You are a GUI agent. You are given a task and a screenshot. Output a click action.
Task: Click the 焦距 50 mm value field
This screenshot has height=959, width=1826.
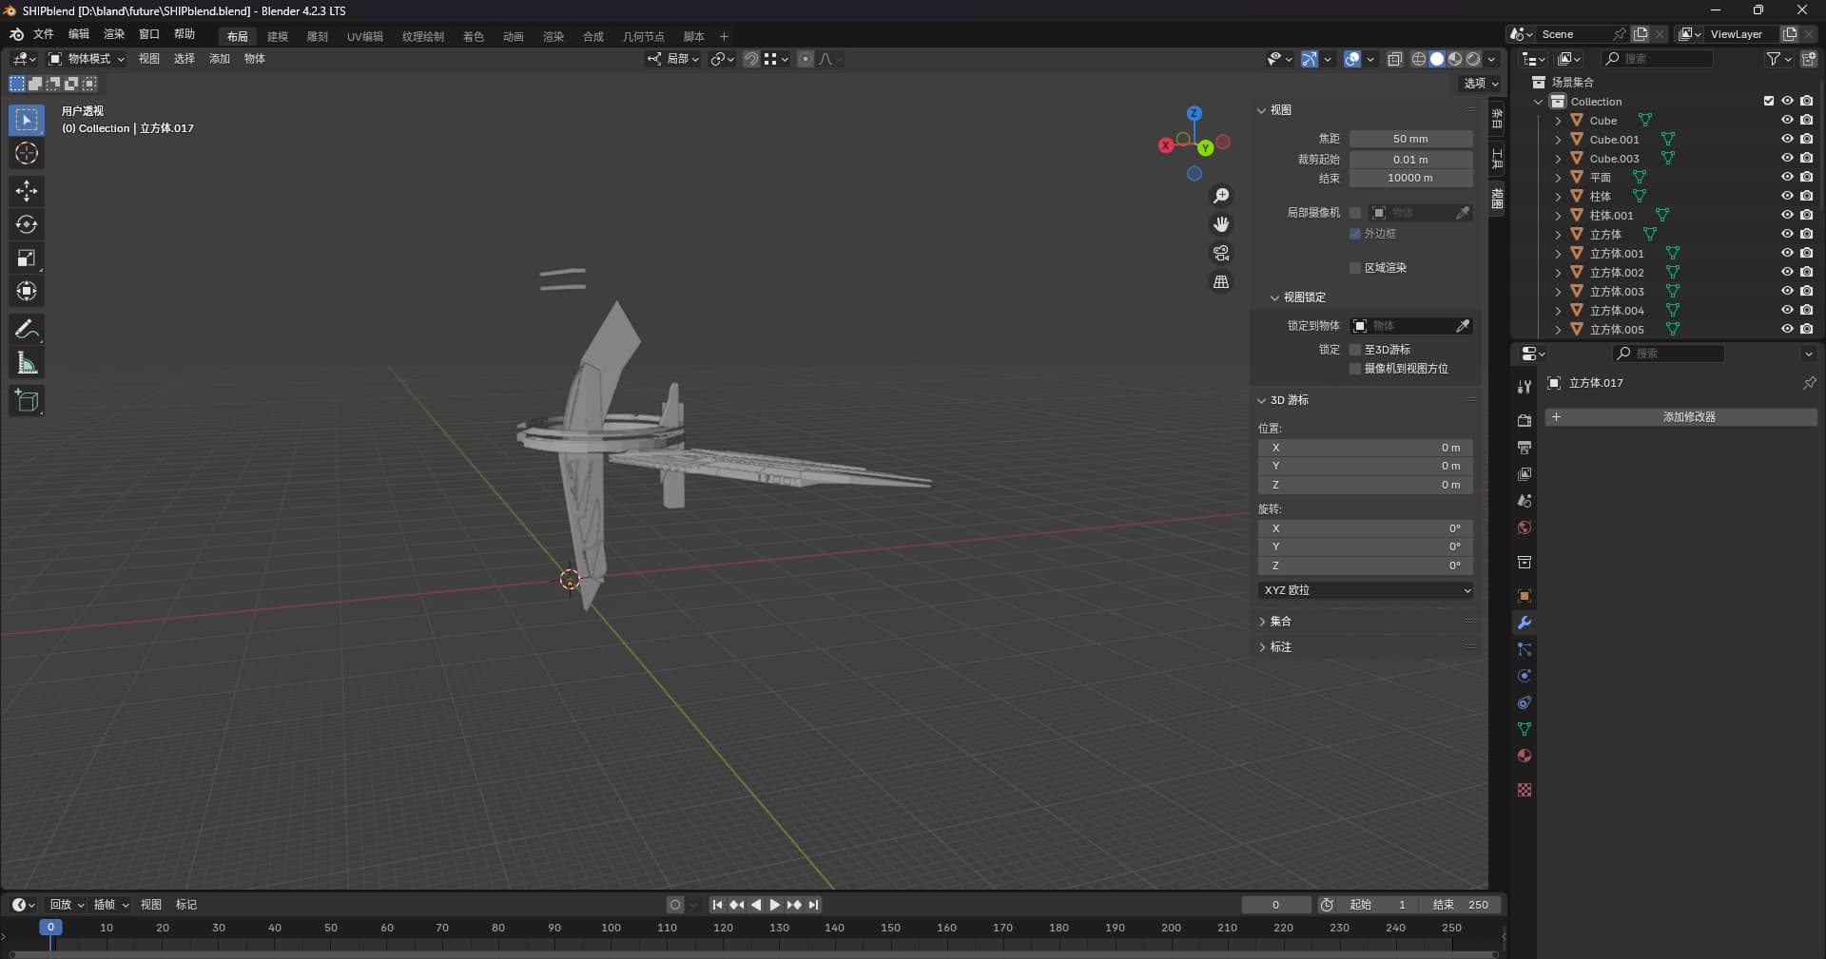point(1410,139)
